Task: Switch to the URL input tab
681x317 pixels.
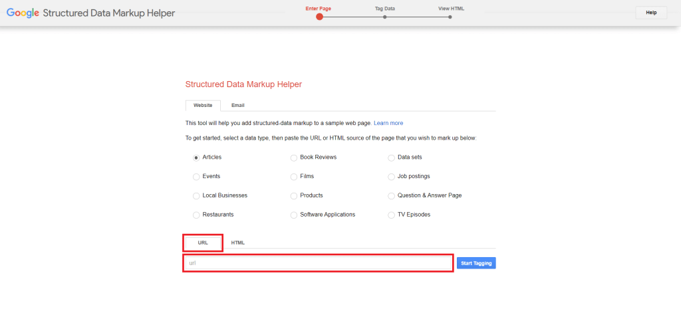Action: click(203, 243)
